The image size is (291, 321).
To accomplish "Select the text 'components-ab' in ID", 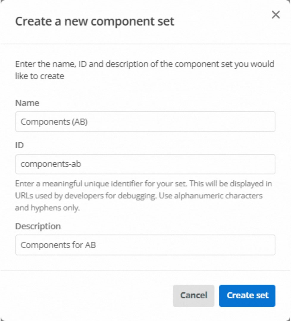I will pyautogui.click(x=42, y=164).
